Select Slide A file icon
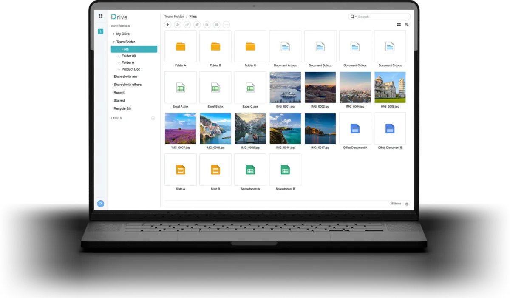510x298 pixels. (x=181, y=170)
